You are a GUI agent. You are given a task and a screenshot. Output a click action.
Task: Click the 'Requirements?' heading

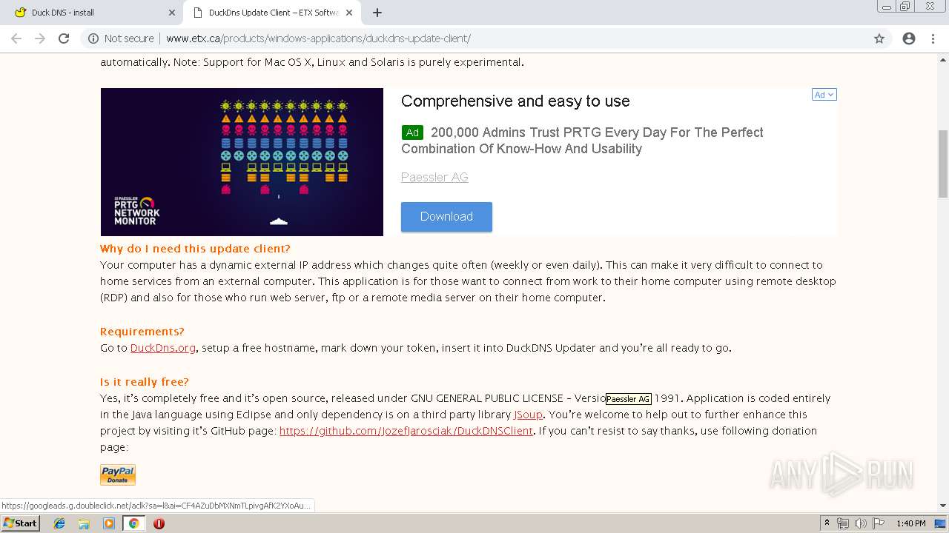pyautogui.click(x=142, y=332)
